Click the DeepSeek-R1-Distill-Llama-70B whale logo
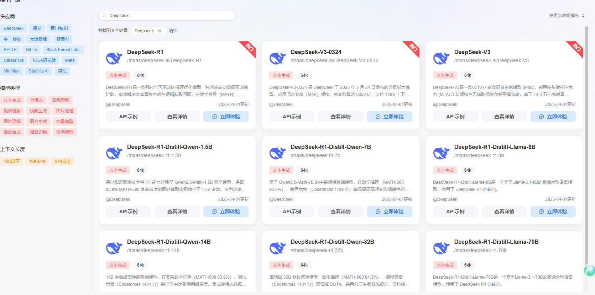 pos(442,247)
